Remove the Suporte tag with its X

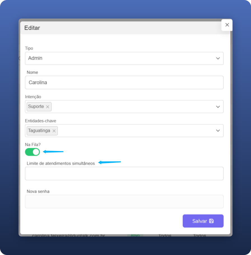tap(47, 107)
